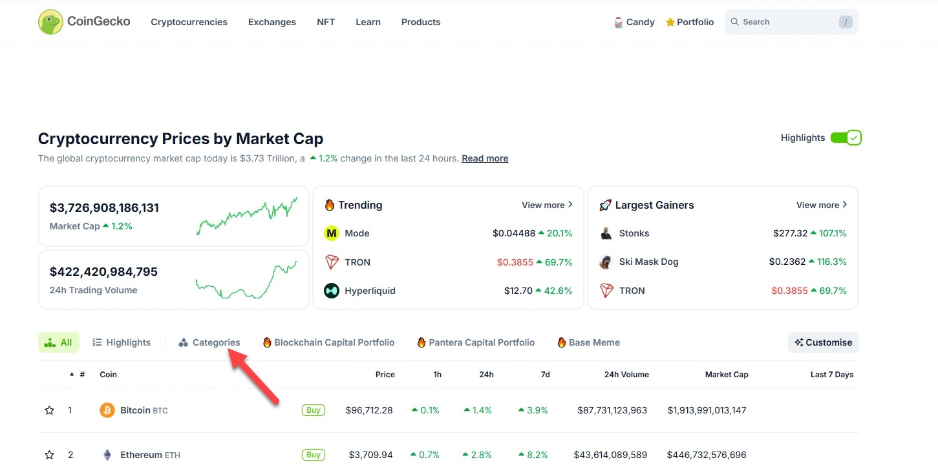This screenshot has width=938, height=469.
Task: Switch to the Categories tab
Action: pos(209,342)
